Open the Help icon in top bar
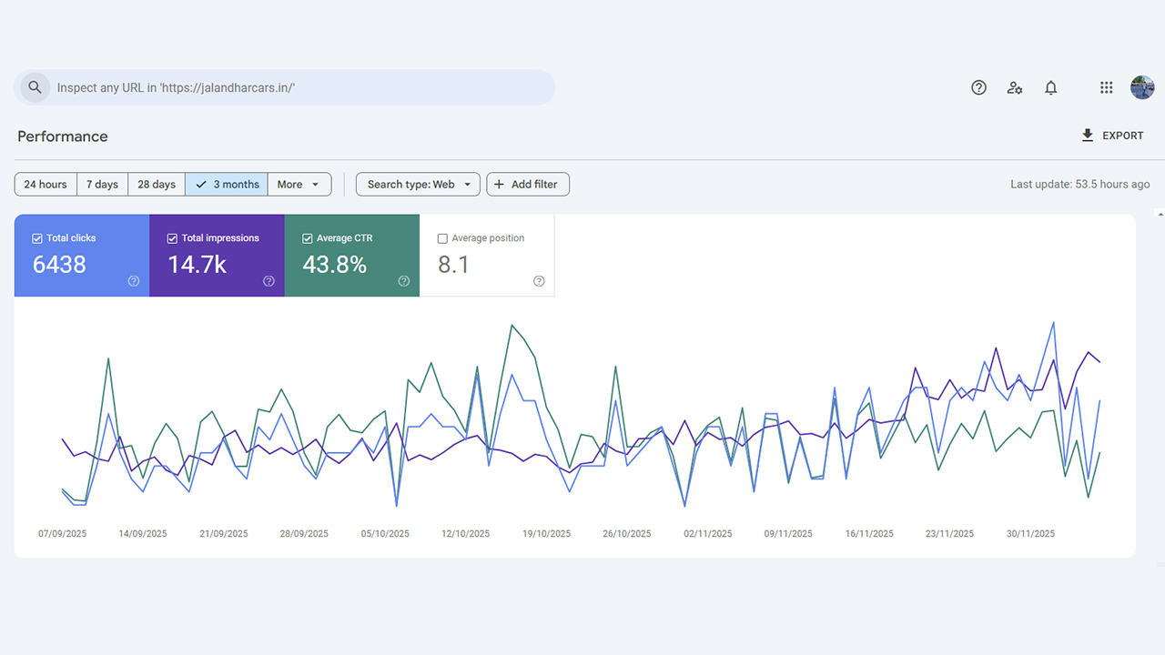Screen dimensions: 1165x655 (978, 87)
